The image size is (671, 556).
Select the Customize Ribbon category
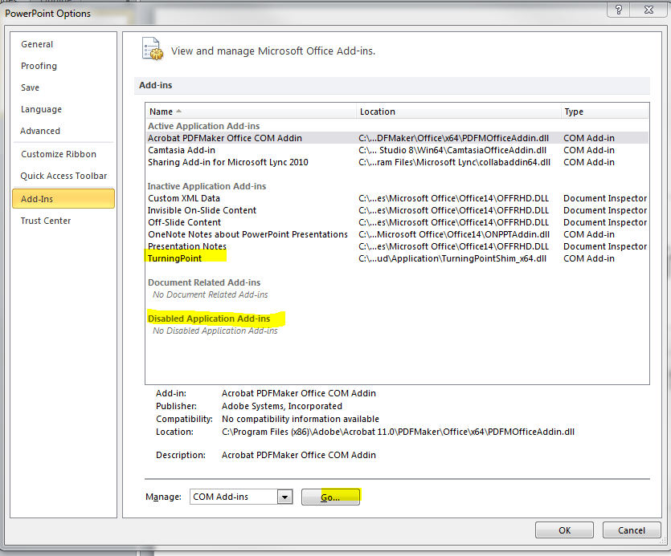point(59,154)
